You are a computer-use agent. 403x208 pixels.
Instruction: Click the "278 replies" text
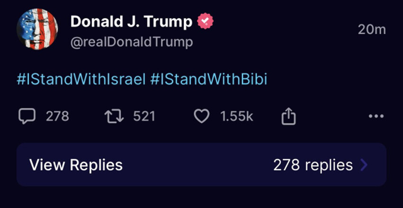313,165
